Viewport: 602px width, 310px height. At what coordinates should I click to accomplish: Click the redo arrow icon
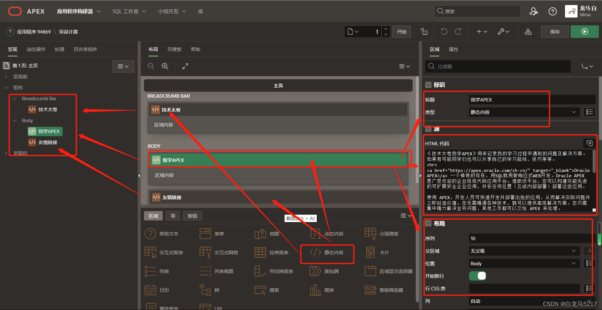click(x=458, y=32)
